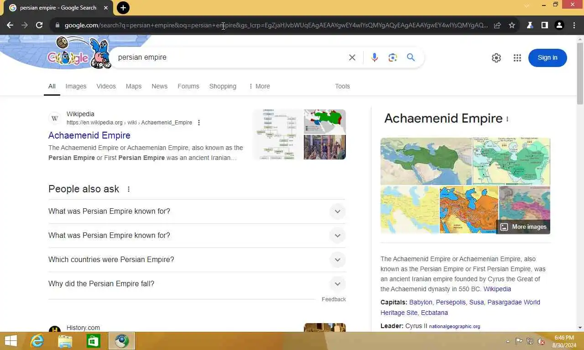Open the extensions icon in Chrome toolbar
584x350 pixels.
click(530, 25)
